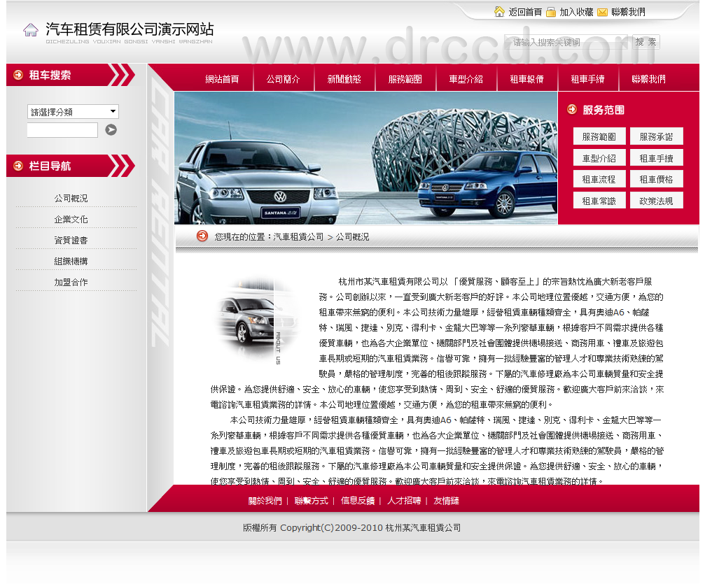Viewport: 705px width, 584px height.
Task: Click the 搜索 search button
Action: [x=645, y=42]
